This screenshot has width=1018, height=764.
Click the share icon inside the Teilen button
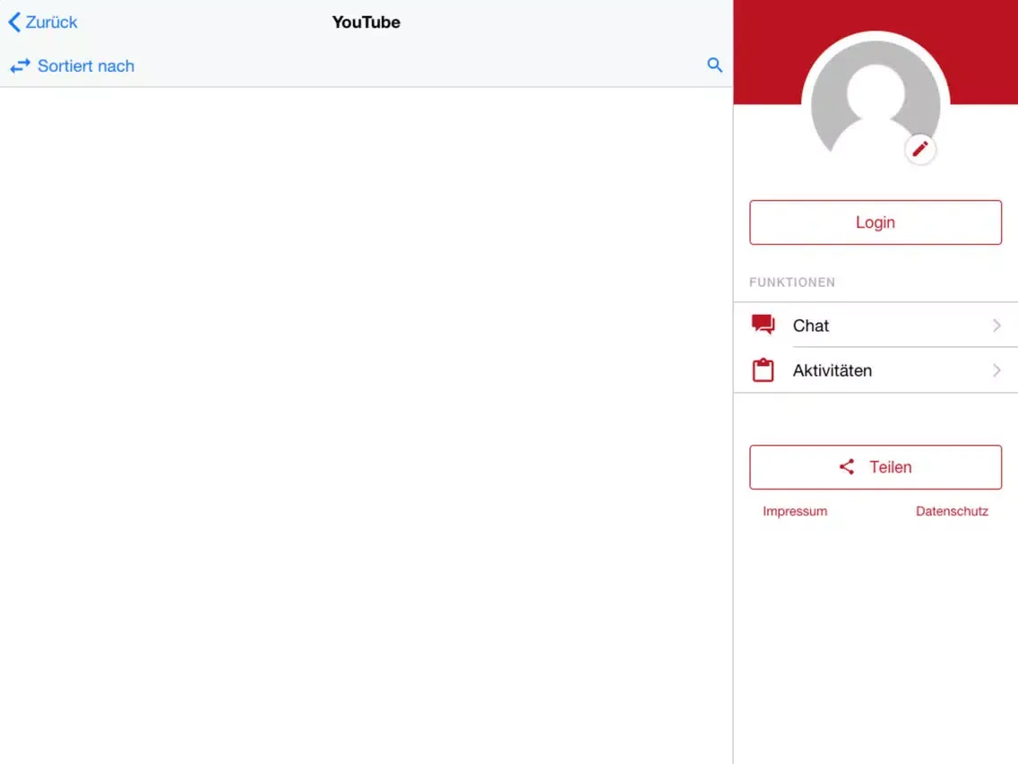point(846,466)
